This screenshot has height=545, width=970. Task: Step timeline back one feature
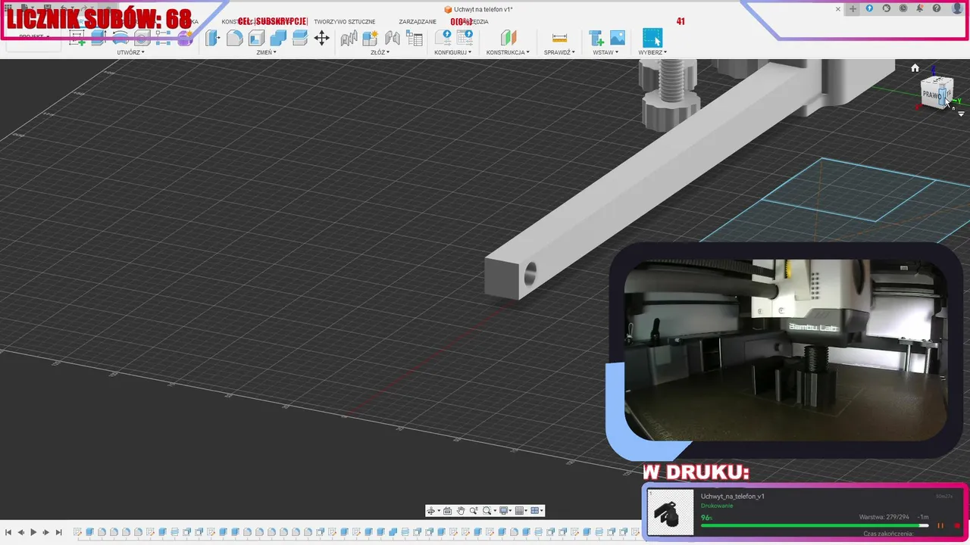[21, 533]
